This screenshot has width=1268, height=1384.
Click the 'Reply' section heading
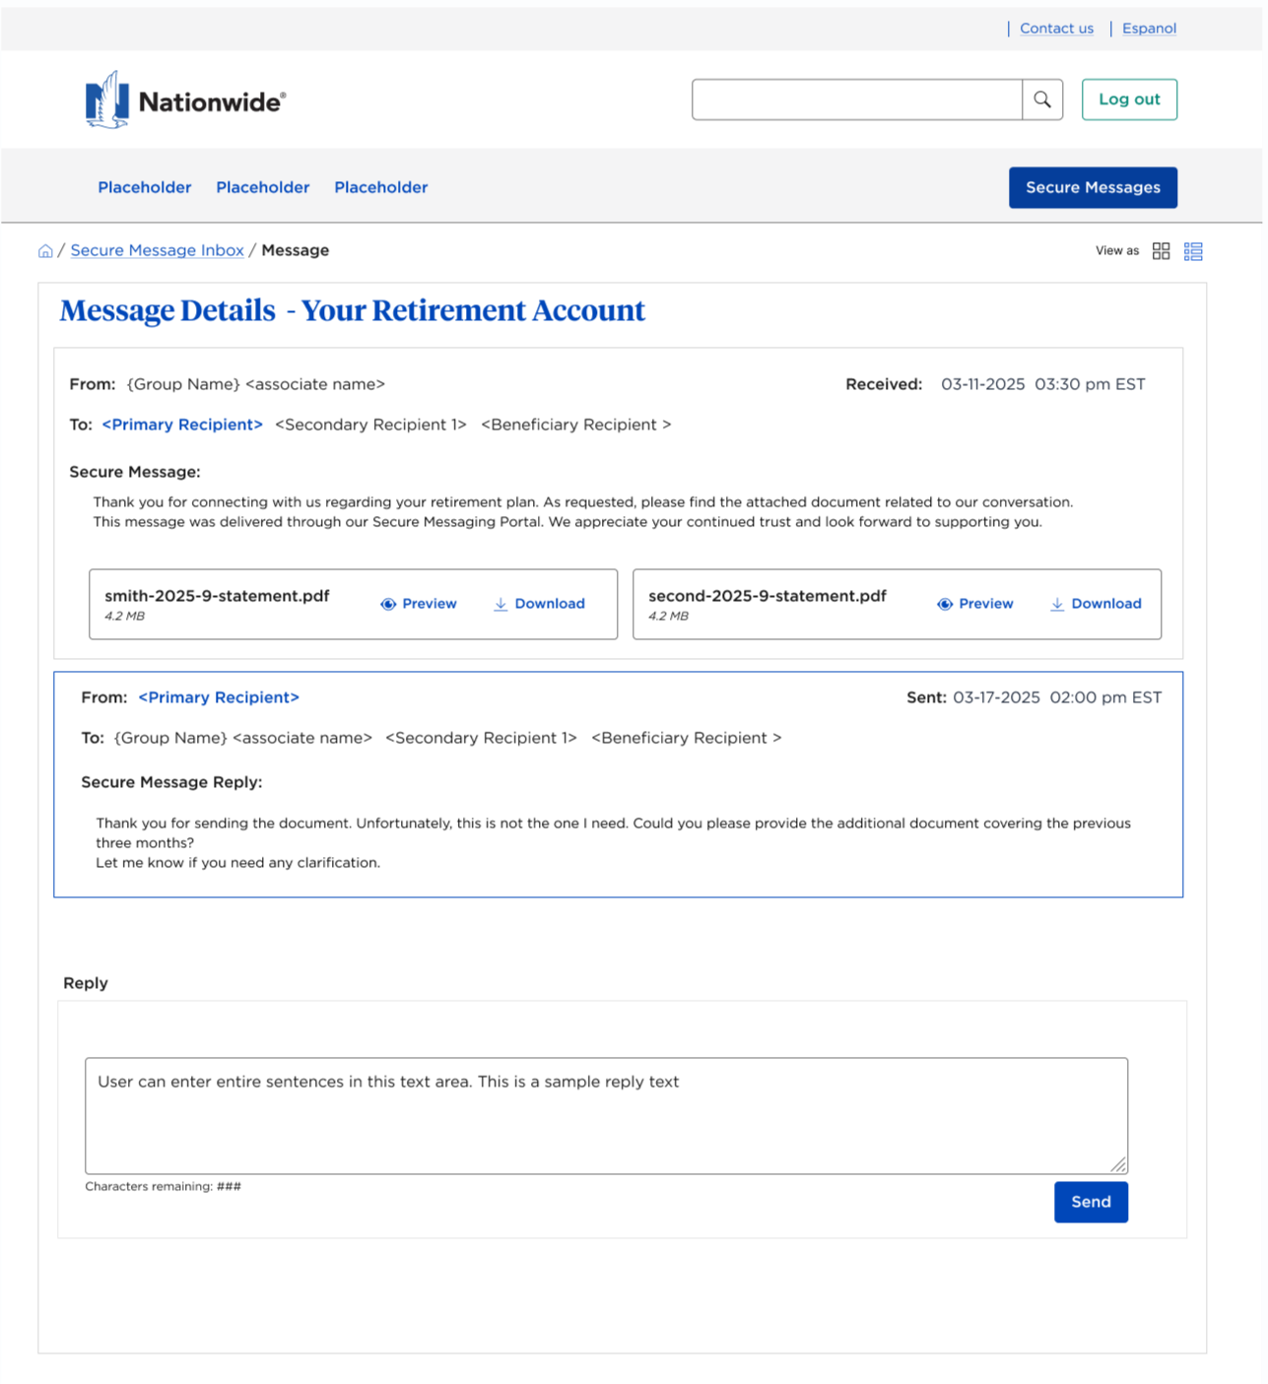point(86,983)
